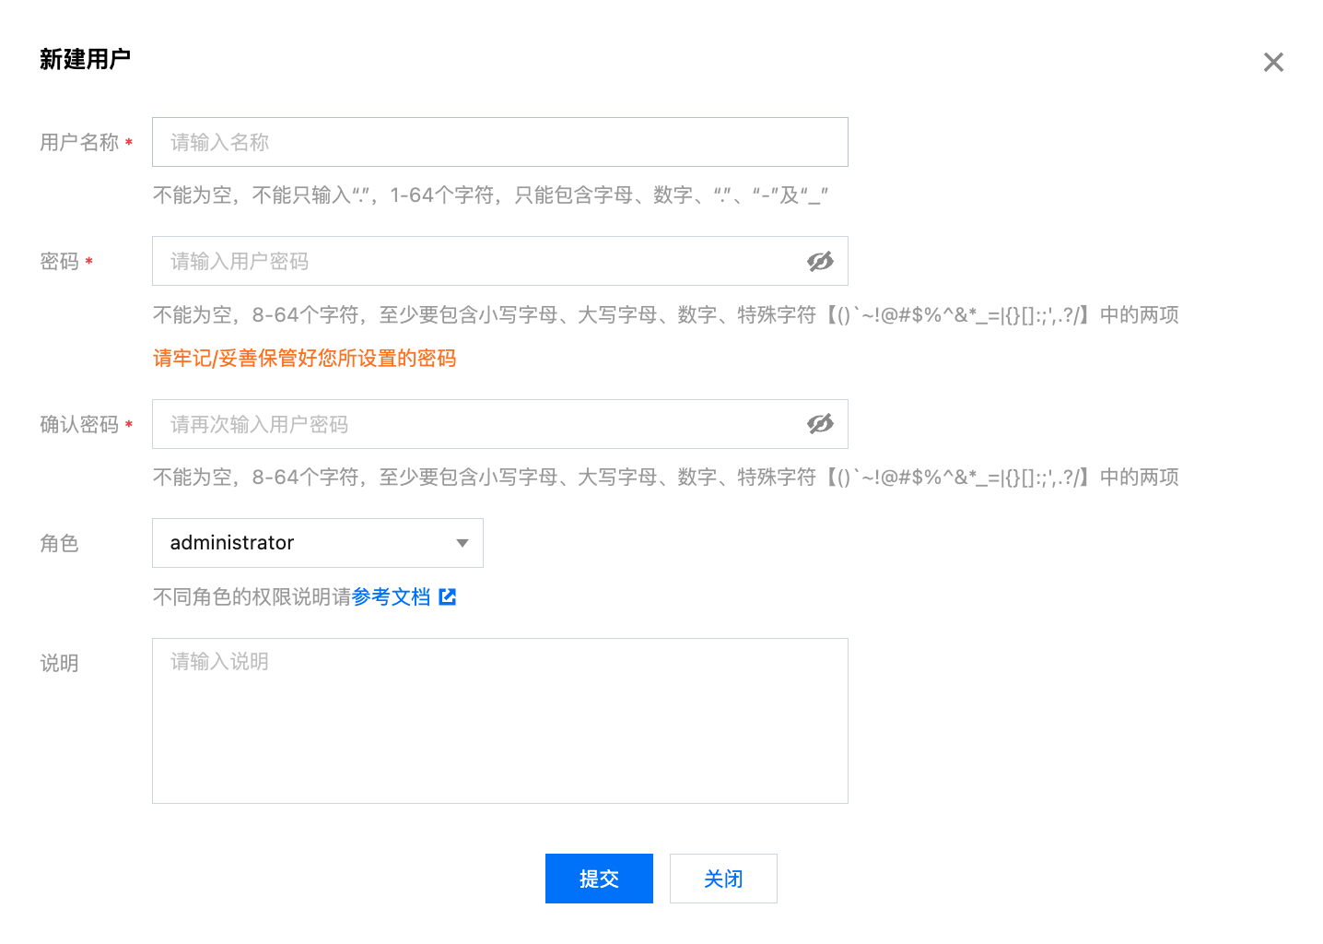Focus the 请输入用户密码 password field
Screen dimensions: 1323x944
tap(499, 261)
